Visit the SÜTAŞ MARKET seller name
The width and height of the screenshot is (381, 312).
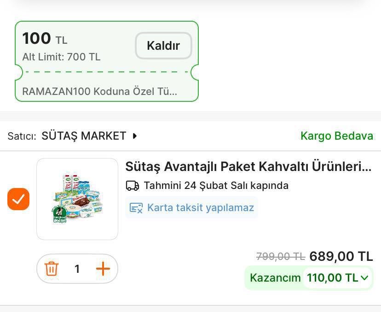point(84,136)
